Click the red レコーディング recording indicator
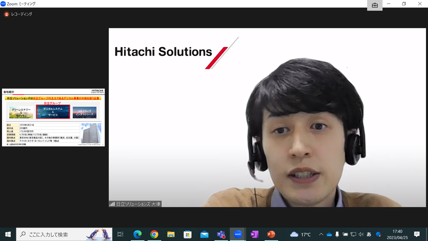Image resolution: width=428 pixels, height=241 pixels. [x=18, y=14]
